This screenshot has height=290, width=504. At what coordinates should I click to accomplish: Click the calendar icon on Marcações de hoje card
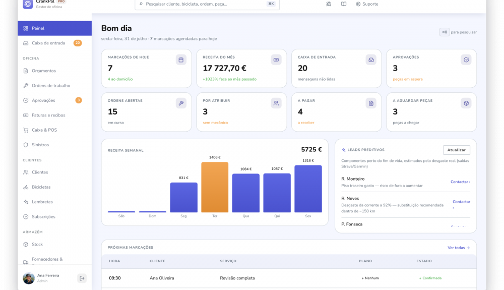coord(181,60)
